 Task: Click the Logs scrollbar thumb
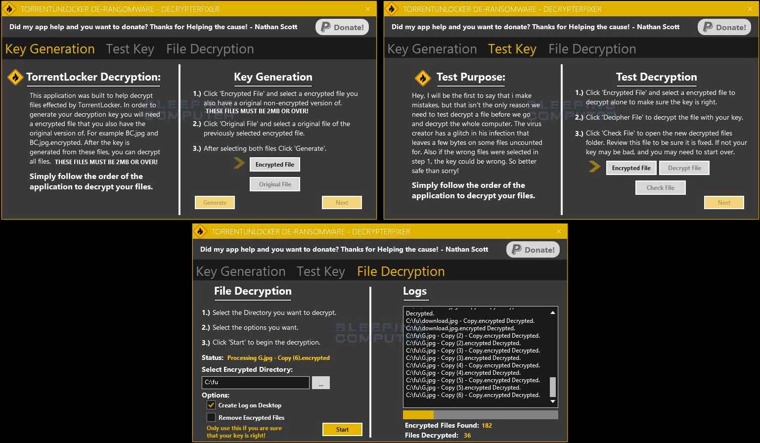[x=553, y=387]
